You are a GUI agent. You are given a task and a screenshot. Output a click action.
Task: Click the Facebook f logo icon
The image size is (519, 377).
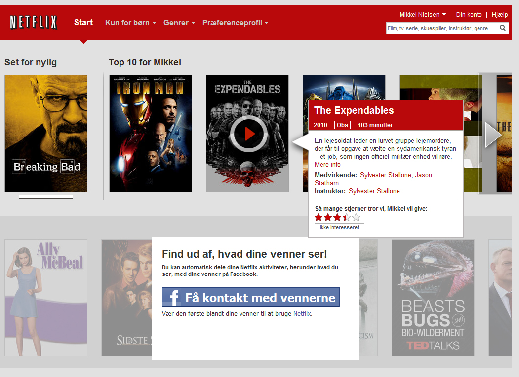[171, 297]
